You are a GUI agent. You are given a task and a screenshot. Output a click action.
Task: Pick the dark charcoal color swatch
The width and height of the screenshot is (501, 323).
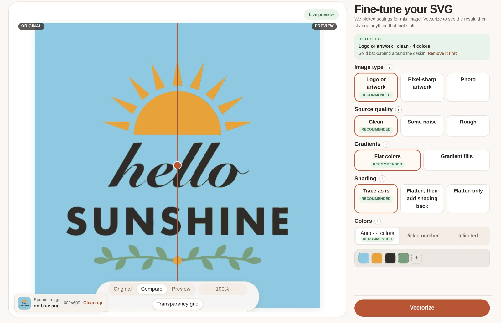(390, 258)
